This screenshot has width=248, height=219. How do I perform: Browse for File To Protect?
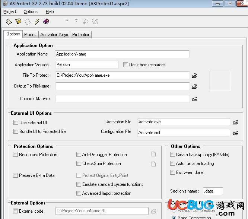pos(194,76)
